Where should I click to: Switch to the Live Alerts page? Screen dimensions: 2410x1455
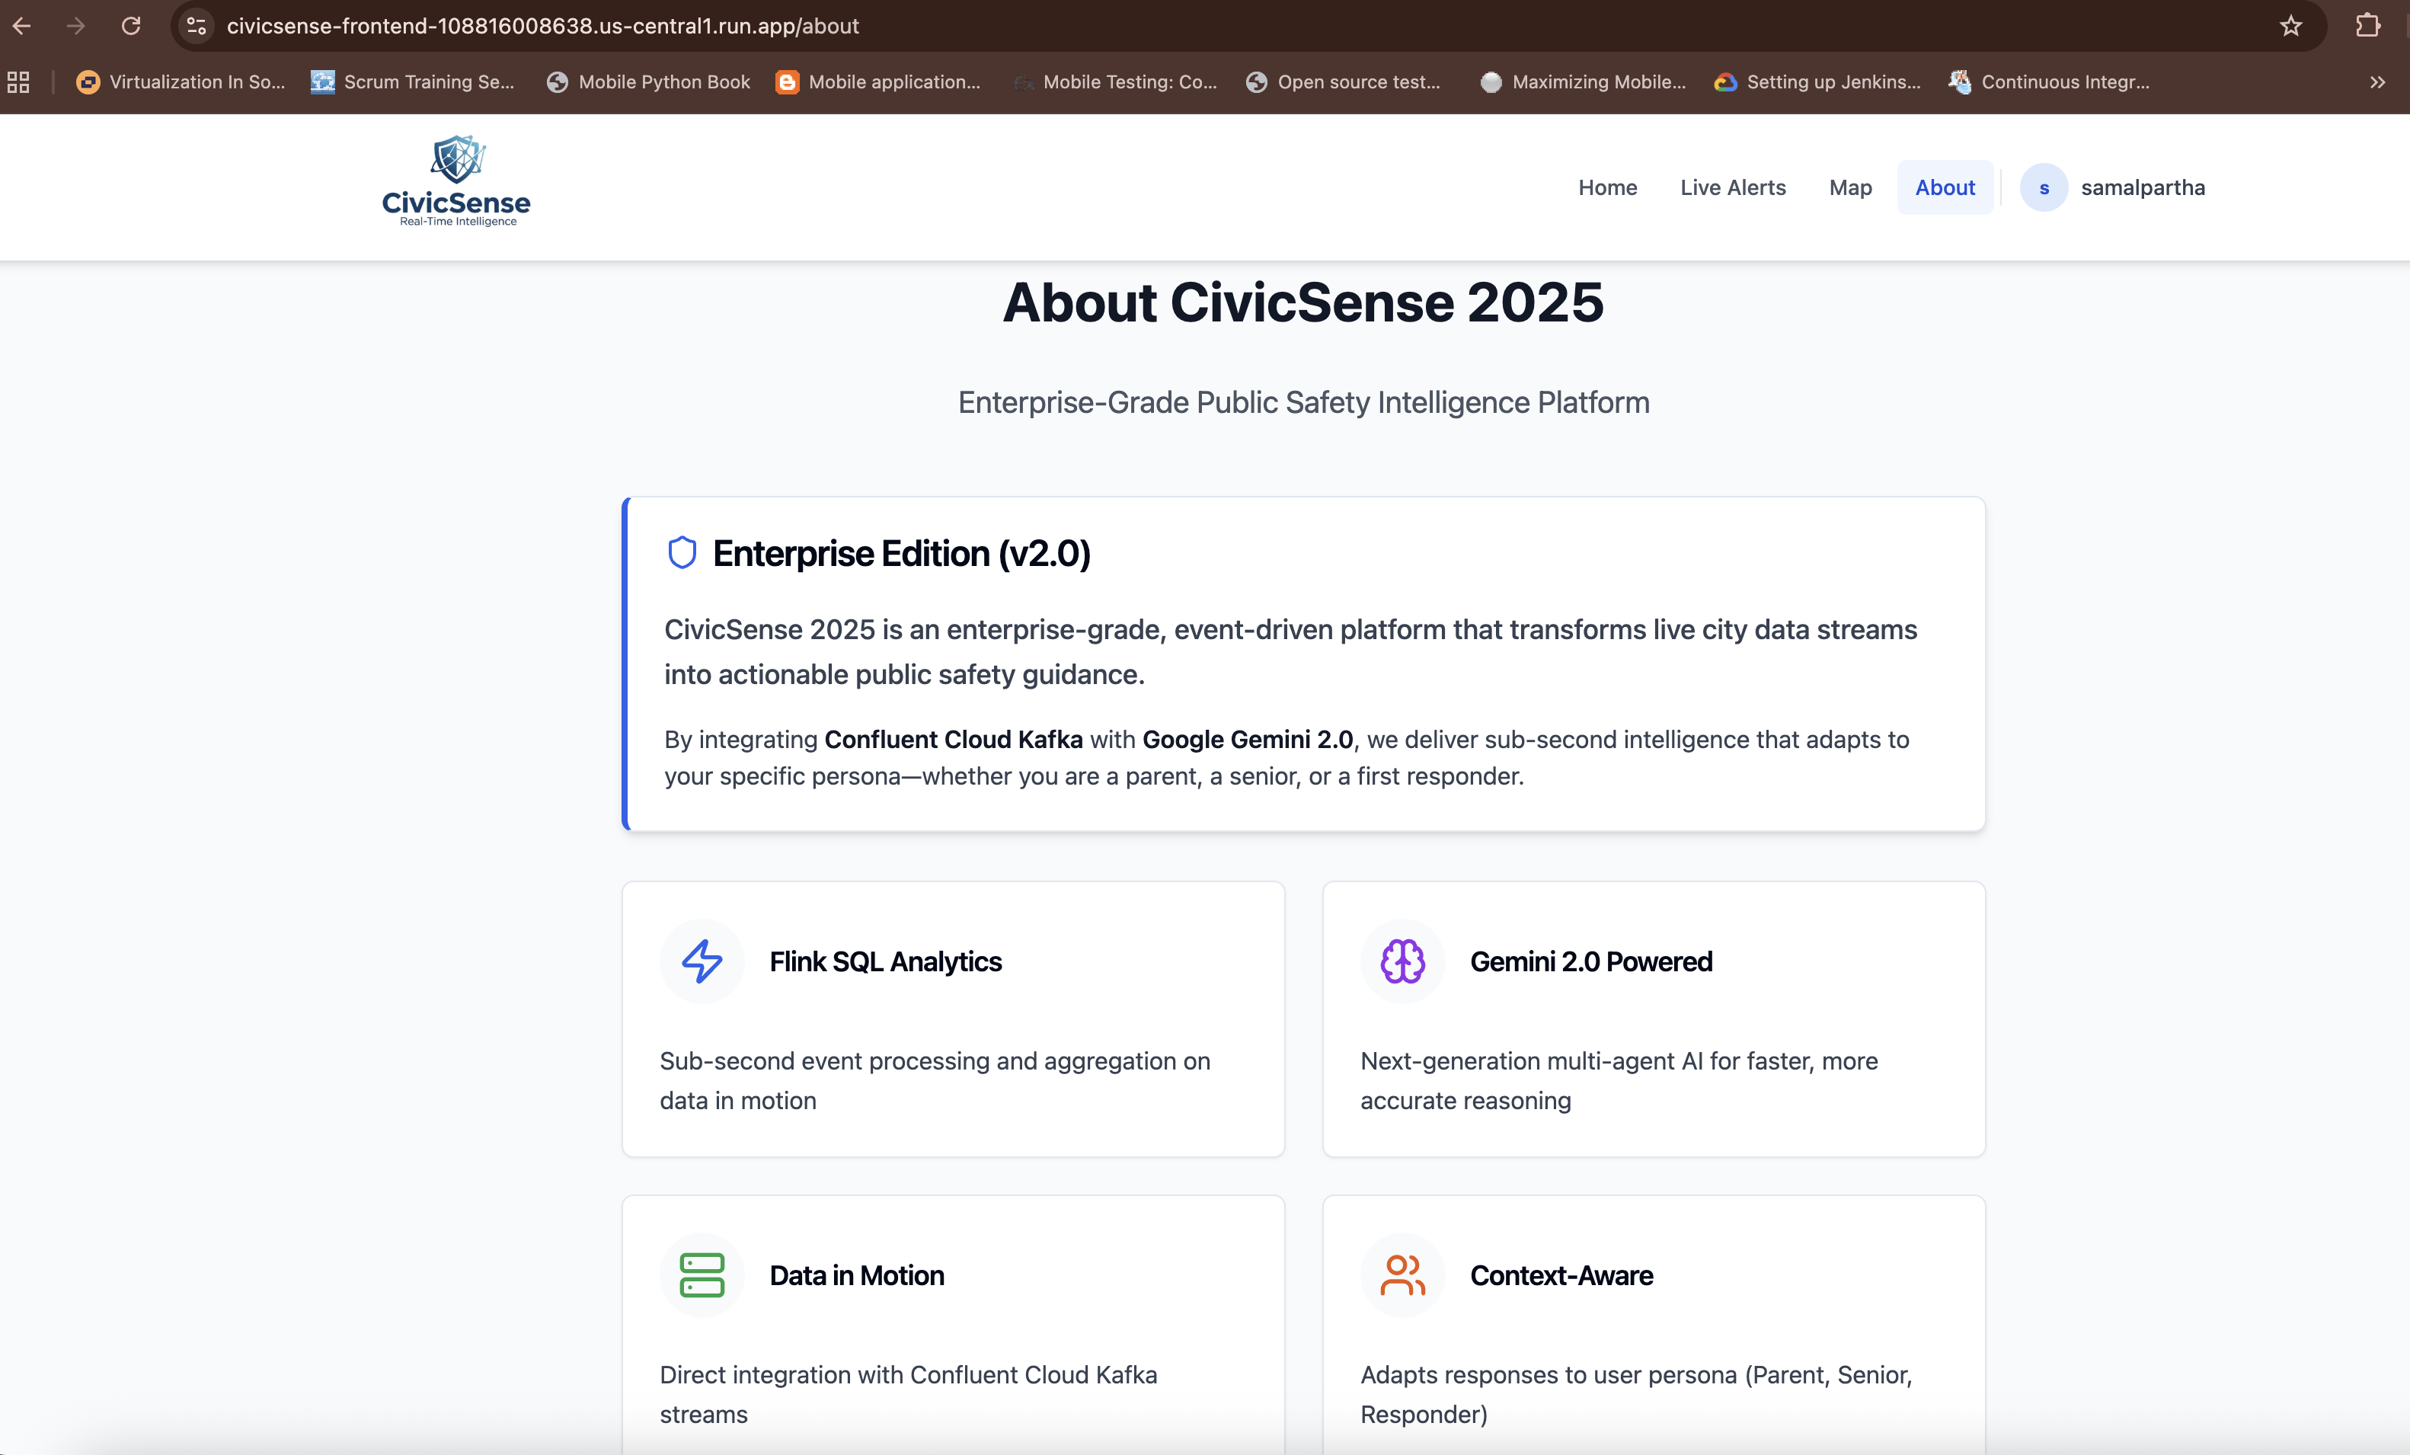(1732, 188)
